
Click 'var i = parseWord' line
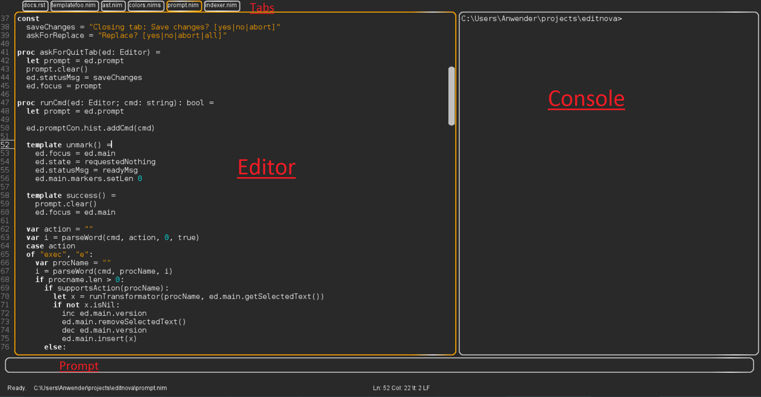113,237
